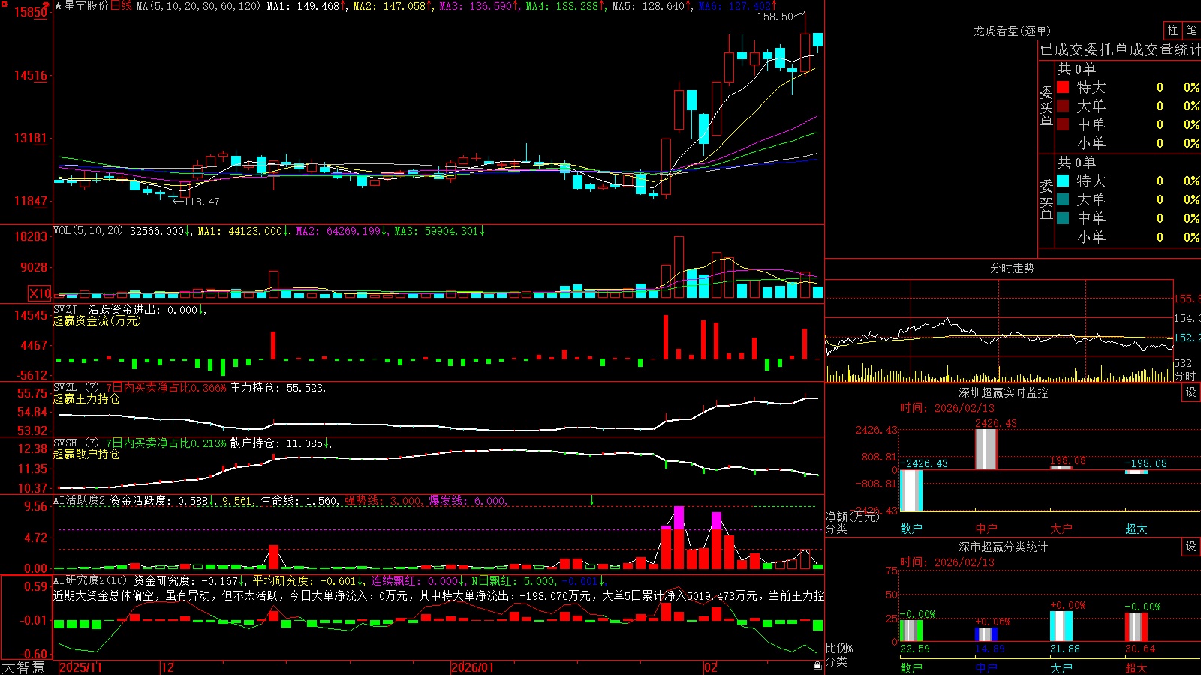Image resolution: width=1201 pixels, height=675 pixels.
Task: Open 设 settings for 深市超赢分类统计
Action: [1191, 547]
